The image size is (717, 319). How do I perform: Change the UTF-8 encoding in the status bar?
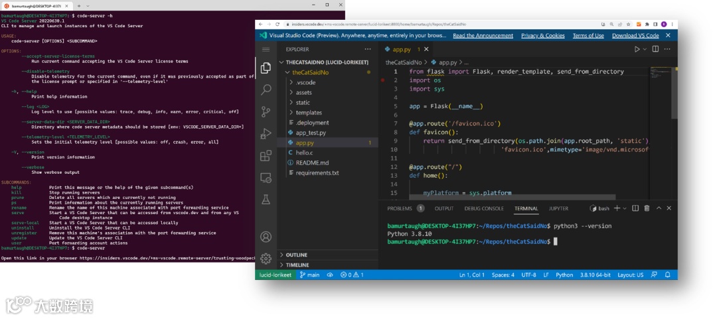528,275
